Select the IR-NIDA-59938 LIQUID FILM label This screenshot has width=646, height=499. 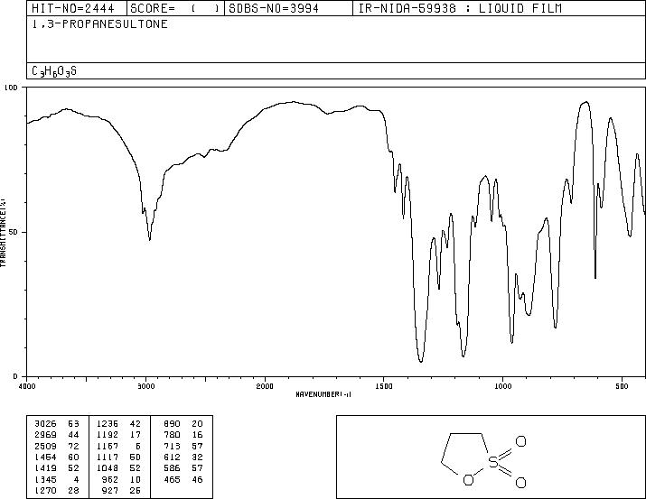[x=460, y=9]
